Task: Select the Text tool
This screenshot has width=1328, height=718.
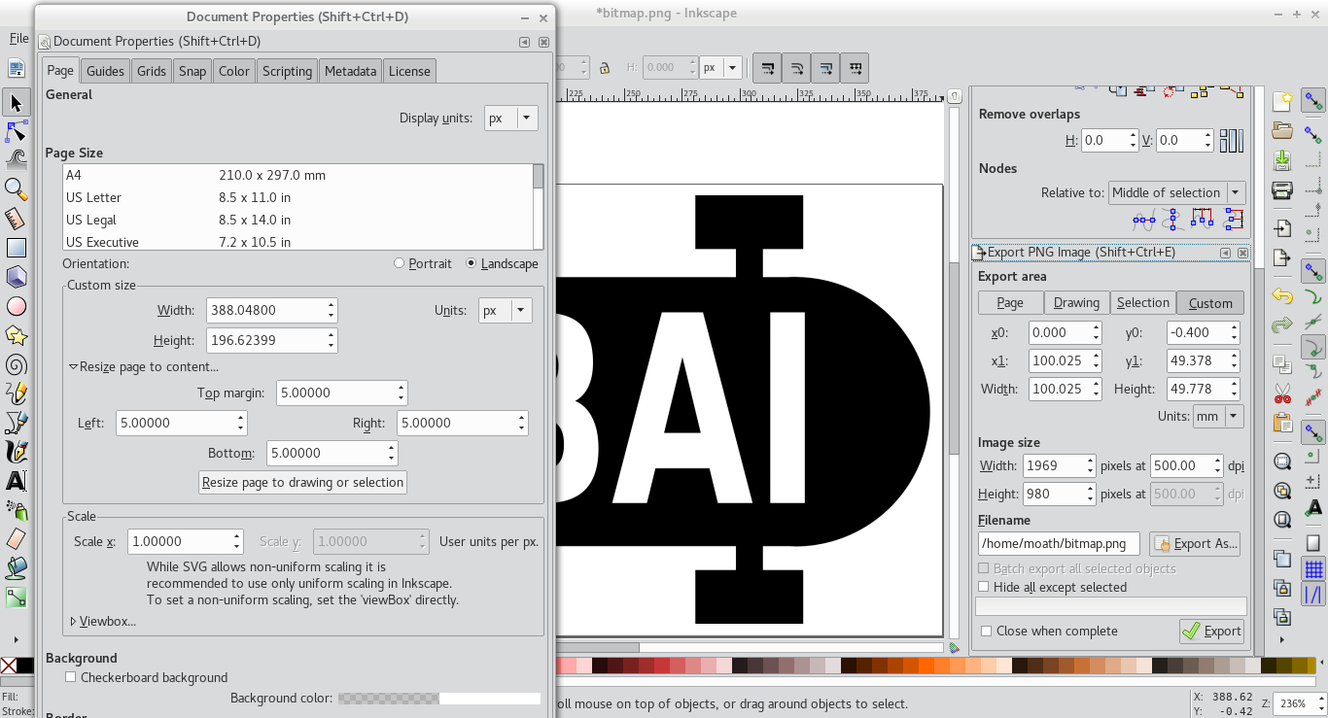Action: (16, 481)
